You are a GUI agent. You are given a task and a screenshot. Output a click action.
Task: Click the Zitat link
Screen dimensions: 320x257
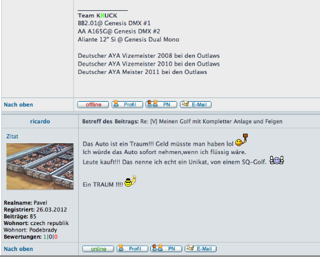pos(12,137)
